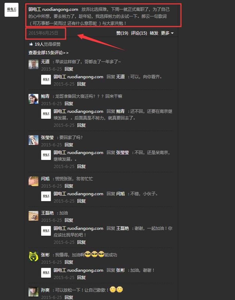235x300 pixels.
Task: Open 孙爽's commenter avatar
Action: [33, 292]
